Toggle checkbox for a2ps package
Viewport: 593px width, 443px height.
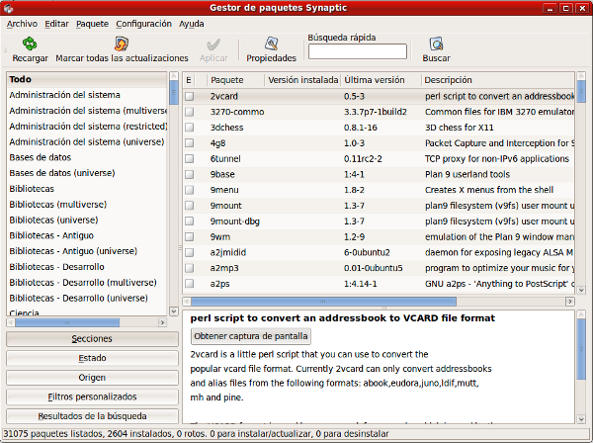click(189, 284)
